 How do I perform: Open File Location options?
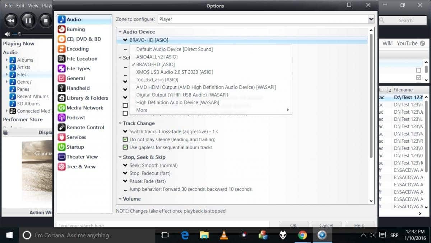(84, 59)
